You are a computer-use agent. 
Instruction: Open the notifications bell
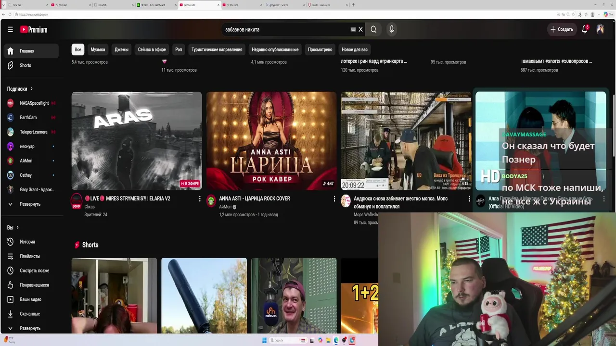(585, 29)
